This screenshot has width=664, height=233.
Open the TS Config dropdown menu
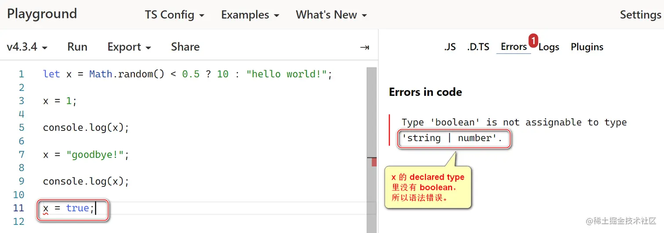[174, 15]
